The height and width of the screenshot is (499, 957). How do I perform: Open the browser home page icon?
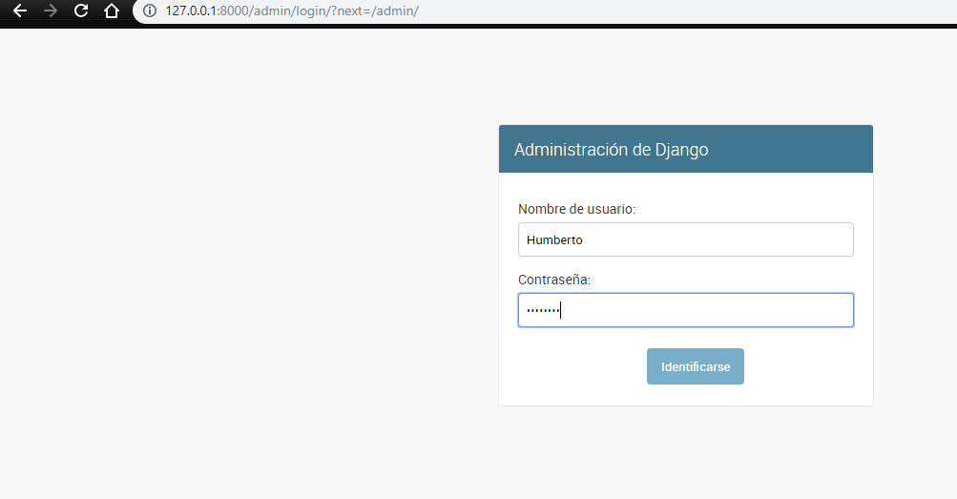point(111,10)
